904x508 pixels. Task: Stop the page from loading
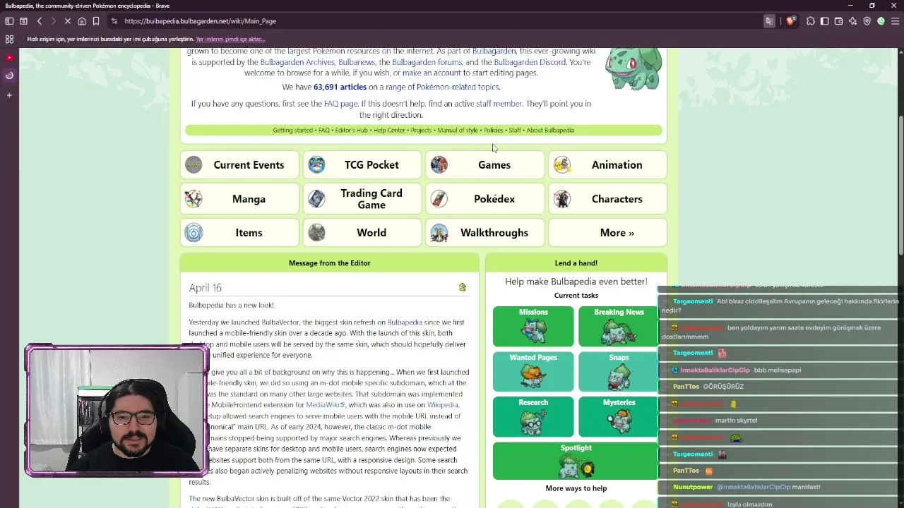pyautogui.click(x=68, y=21)
